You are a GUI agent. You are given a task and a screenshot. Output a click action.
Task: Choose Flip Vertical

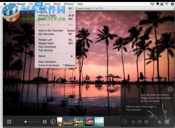point(55,50)
